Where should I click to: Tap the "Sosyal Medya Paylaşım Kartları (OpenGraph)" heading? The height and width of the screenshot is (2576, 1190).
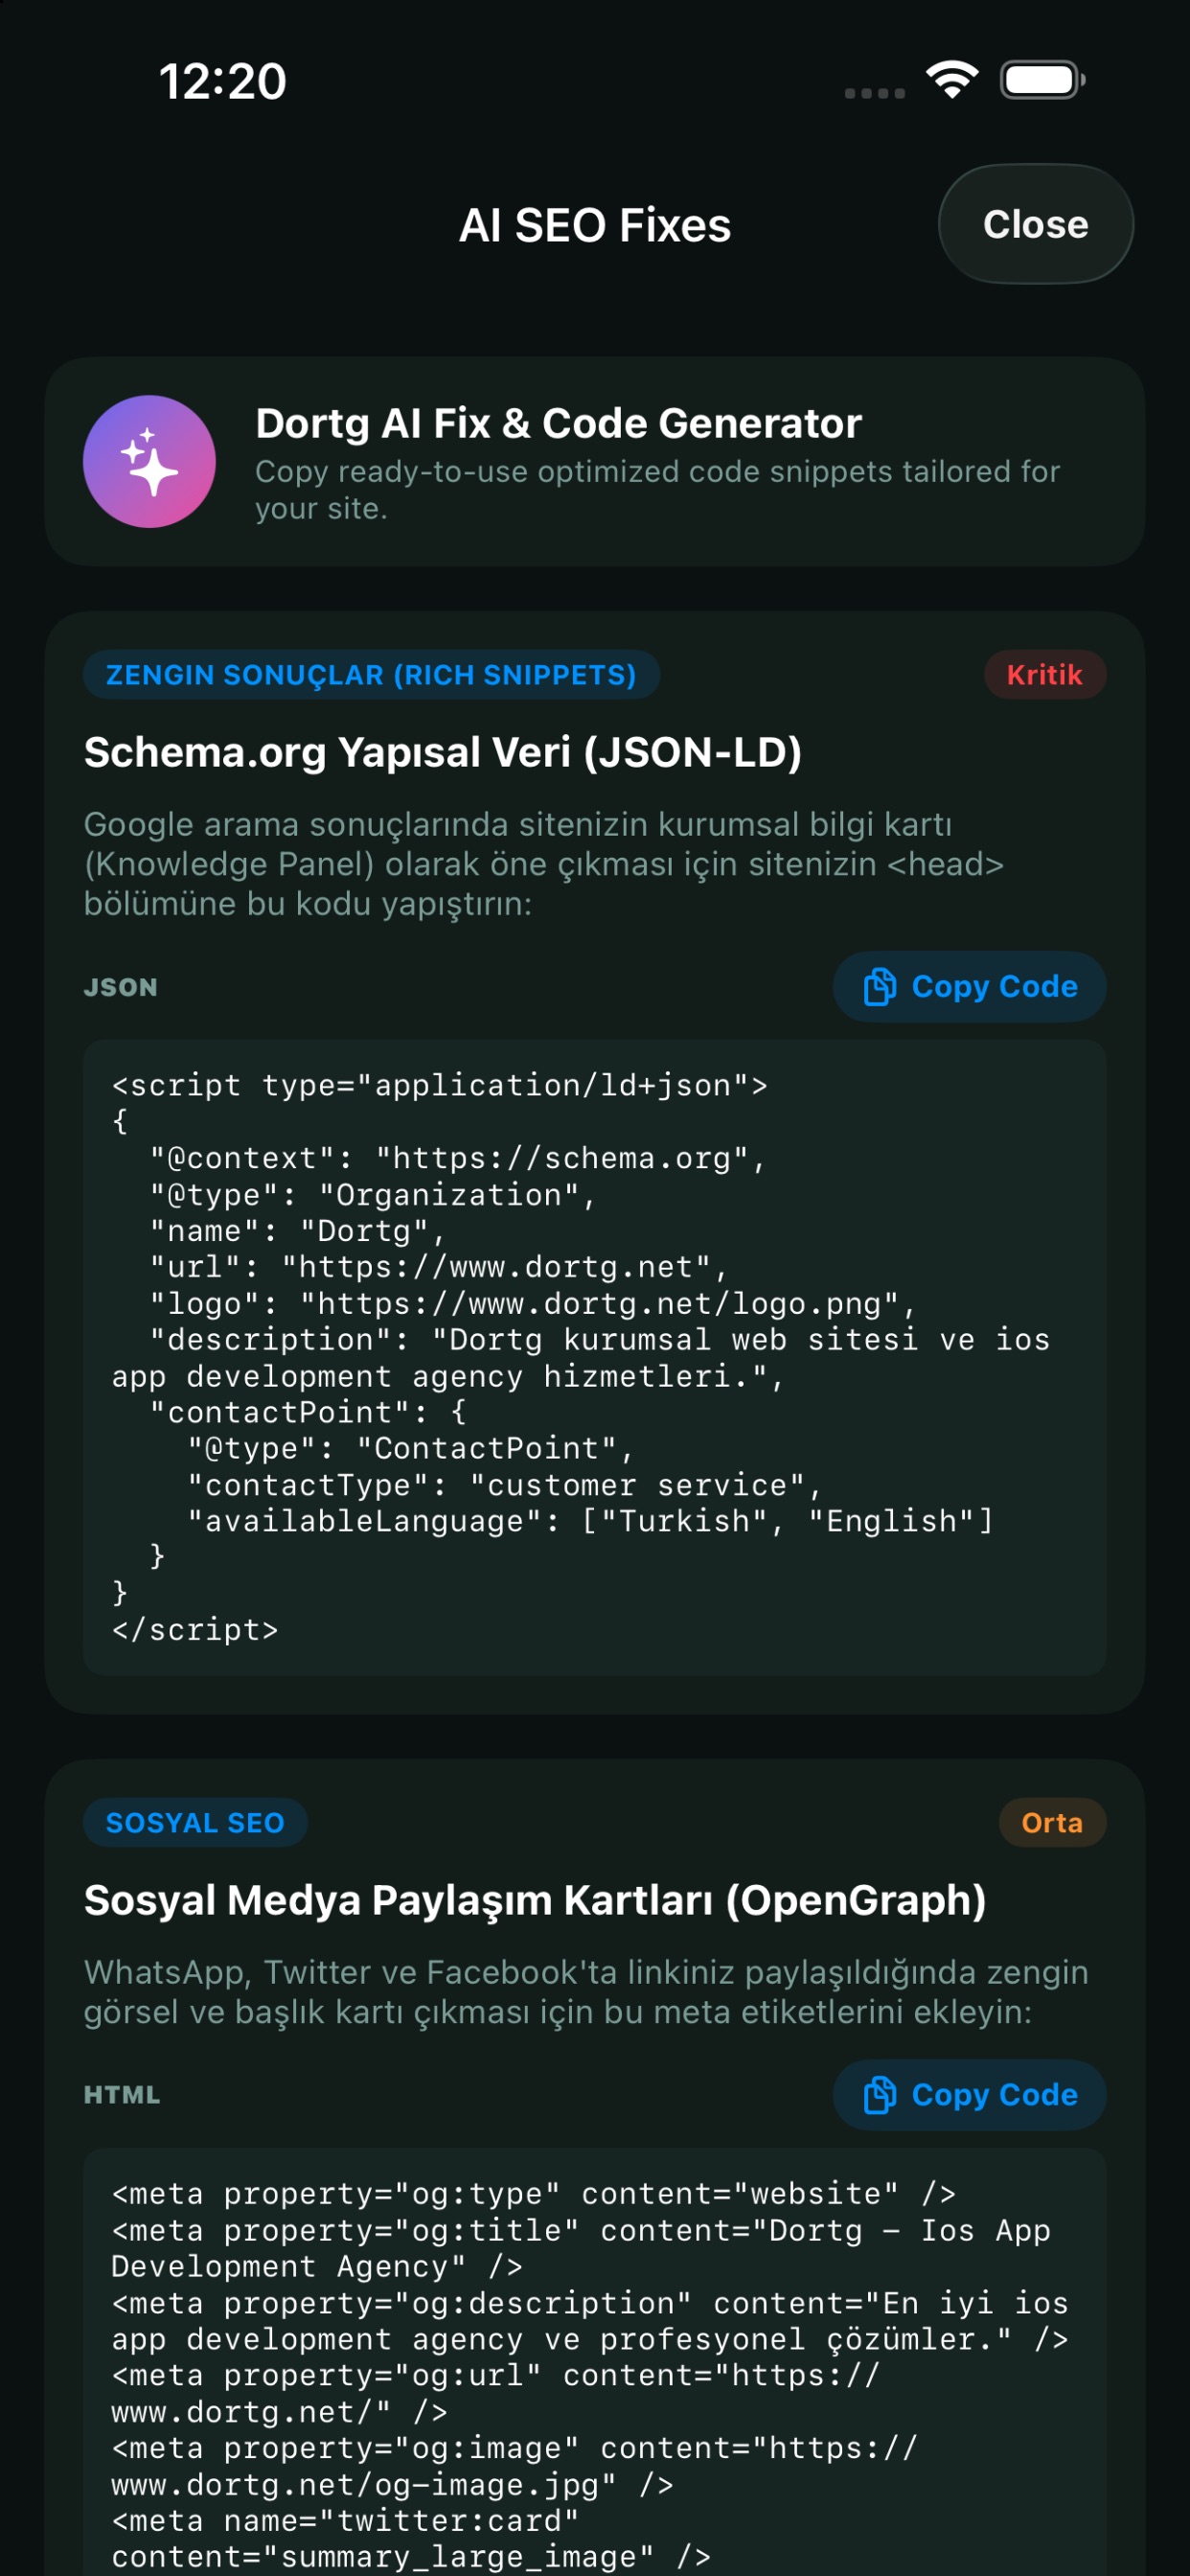[535, 1900]
